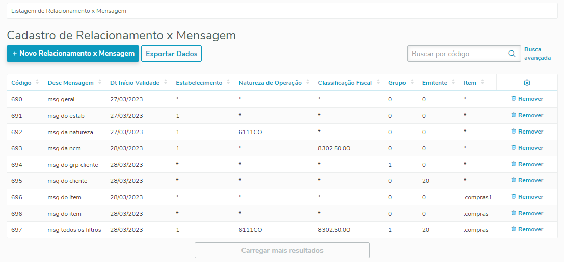Open Busca avançada link
This screenshot has width=564, height=262.
(537, 54)
